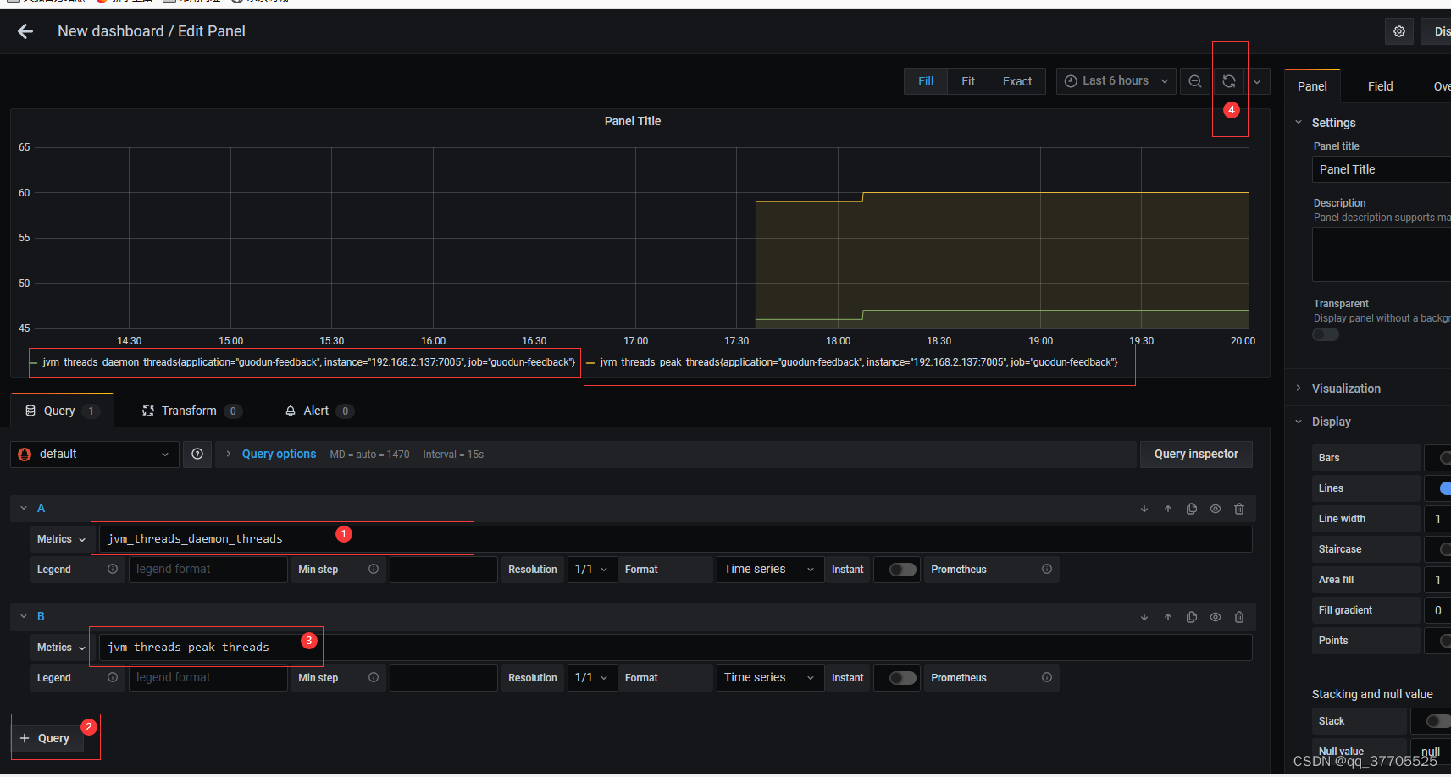
Task: Open the Last 6 hours time picker
Action: (x=1116, y=81)
